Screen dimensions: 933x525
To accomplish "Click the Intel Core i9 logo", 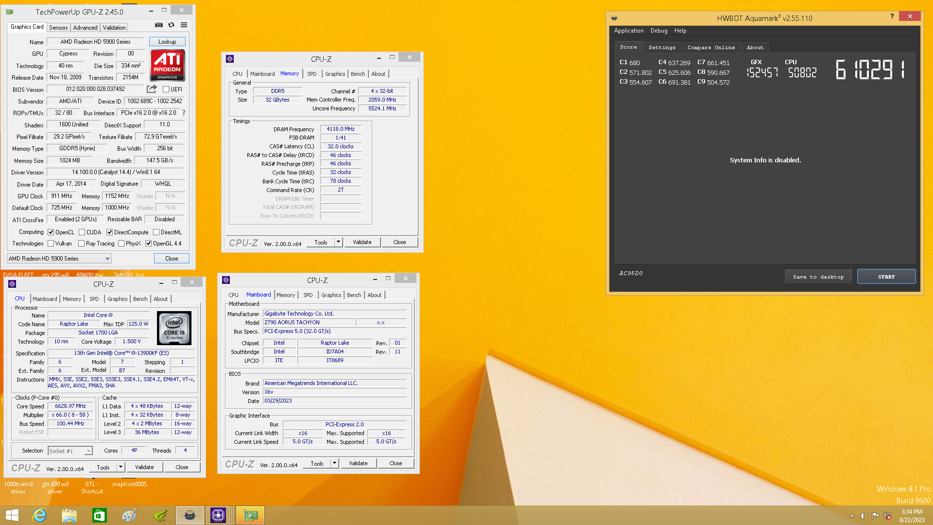I will click(x=174, y=328).
